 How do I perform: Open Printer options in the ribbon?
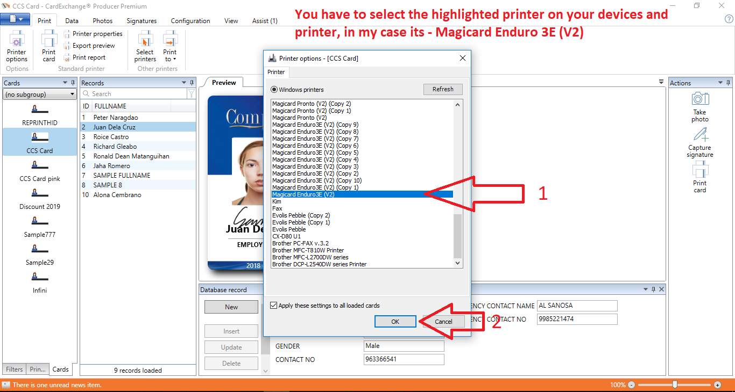tap(17, 47)
